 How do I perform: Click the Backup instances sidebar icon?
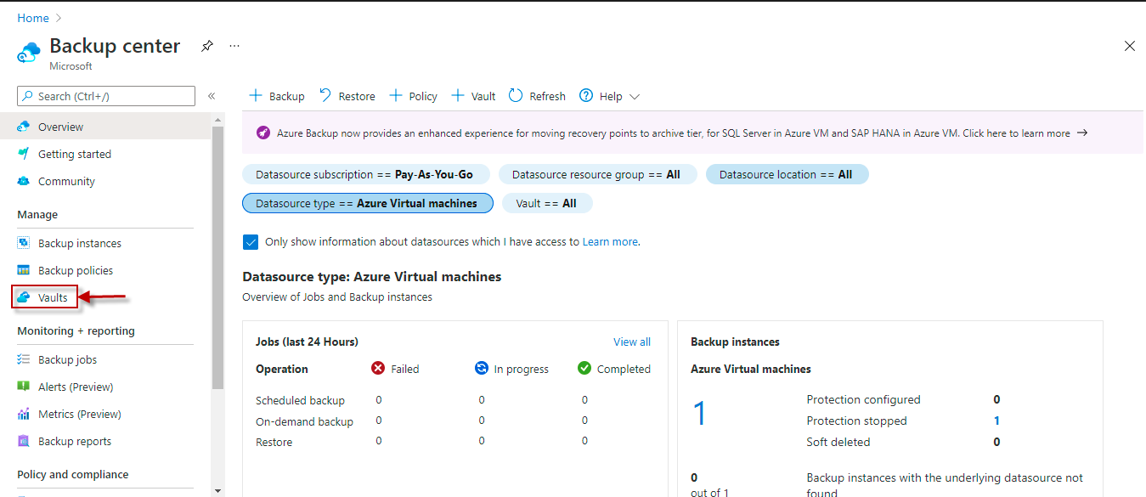pyautogui.click(x=24, y=243)
